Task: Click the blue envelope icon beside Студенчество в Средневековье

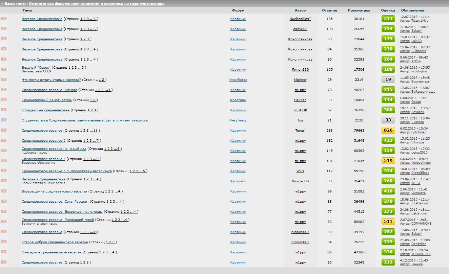Action: click(x=4, y=120)
